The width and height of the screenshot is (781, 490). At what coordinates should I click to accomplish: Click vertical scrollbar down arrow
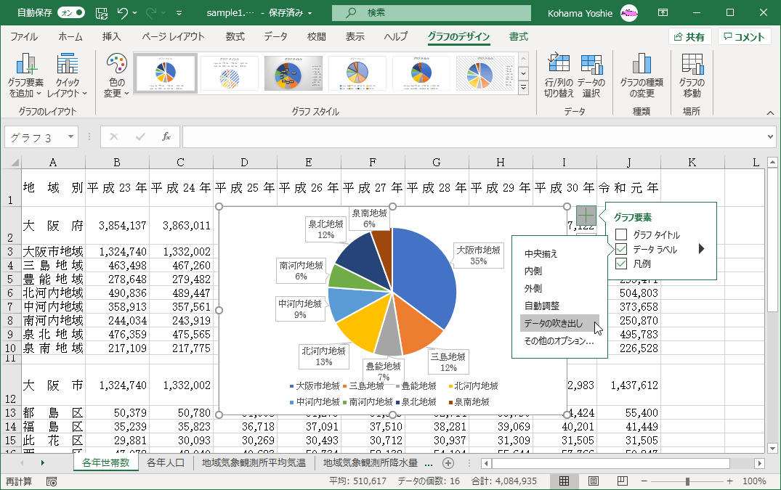772,447
